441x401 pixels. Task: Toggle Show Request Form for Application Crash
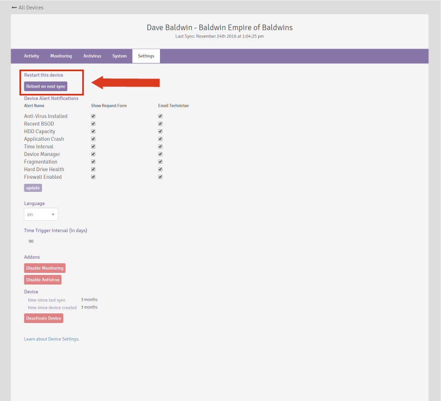coord(93,139)
